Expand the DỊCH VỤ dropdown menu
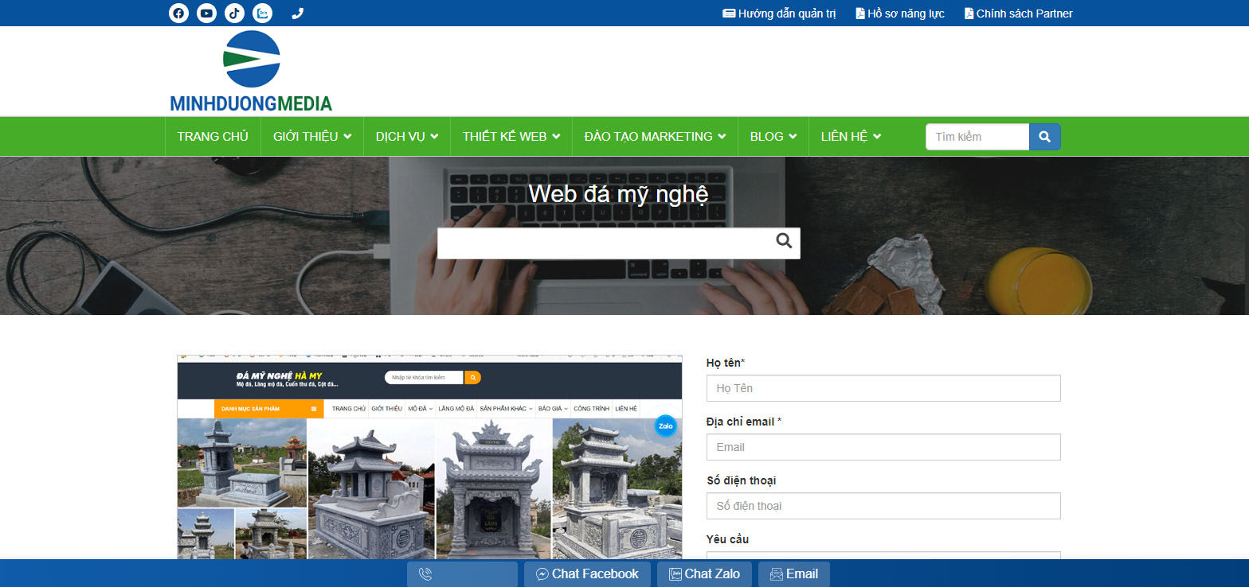The image size is (1249, 587). pos(407,137)
